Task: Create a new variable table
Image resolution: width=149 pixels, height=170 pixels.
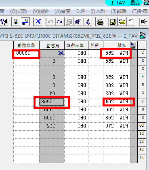Action: coord(131,21)
